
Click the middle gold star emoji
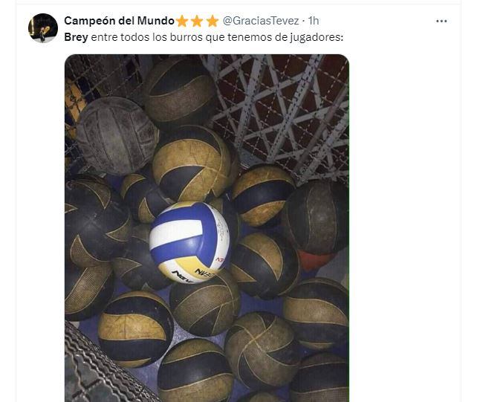[x=197, y=21]
